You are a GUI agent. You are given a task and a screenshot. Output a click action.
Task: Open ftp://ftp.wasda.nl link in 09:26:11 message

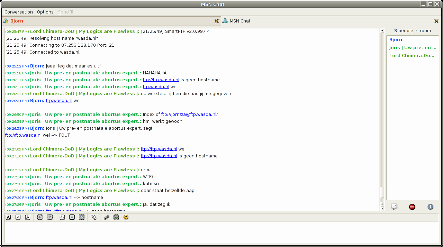(x=161, y=80)
